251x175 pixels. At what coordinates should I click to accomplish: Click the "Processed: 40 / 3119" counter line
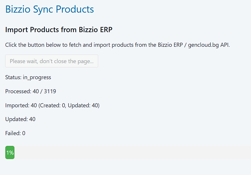31,92
